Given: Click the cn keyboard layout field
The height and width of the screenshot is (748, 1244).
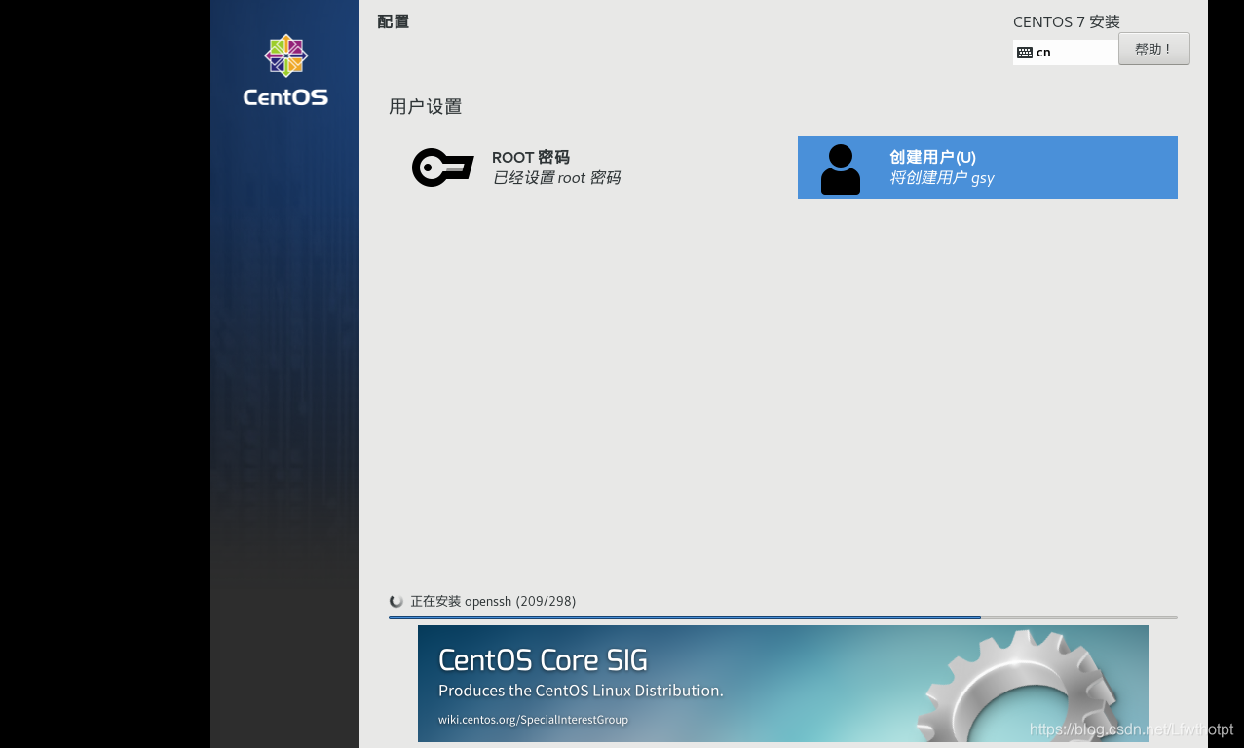Looking at the screenshot, I should tap(1066, 53).
